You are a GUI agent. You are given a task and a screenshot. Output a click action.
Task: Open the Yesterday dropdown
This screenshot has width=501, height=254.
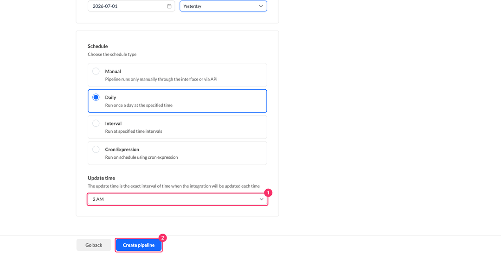[x=223, y=6]
